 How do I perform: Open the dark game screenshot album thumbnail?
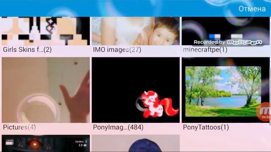coord(46,143)
